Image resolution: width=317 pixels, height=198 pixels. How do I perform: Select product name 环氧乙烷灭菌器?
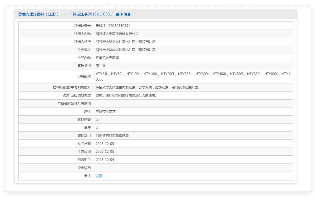coord(107,58)
